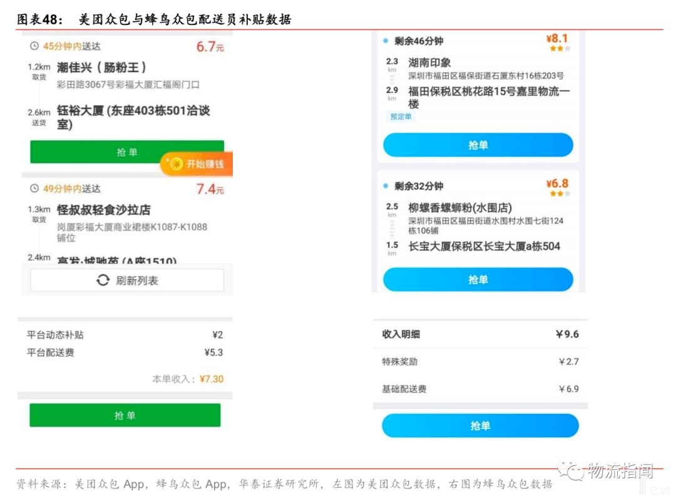Click 1.2km 取货 distance label
The height and width of the screenshot is (501, 676).
(39, 71)
